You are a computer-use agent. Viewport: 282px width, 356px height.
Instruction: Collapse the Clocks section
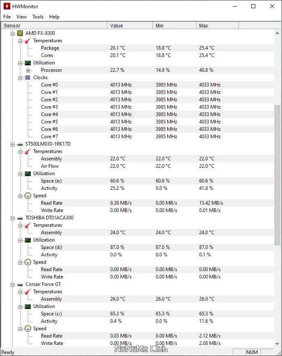[x=20, y=78]
